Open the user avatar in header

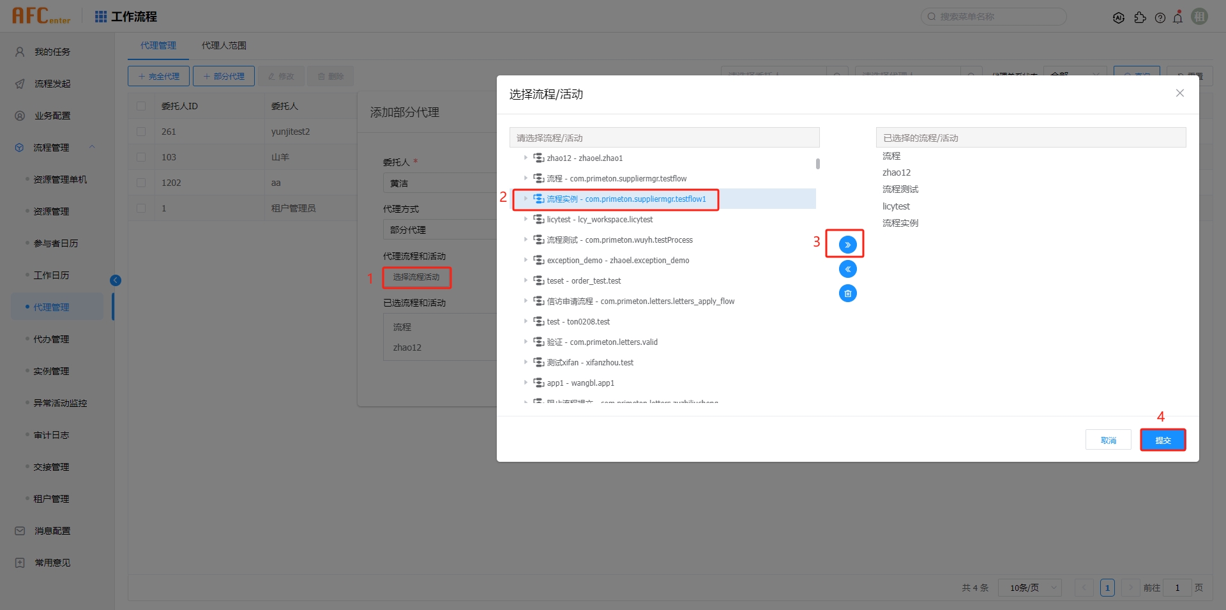(x=1199, y=17)
